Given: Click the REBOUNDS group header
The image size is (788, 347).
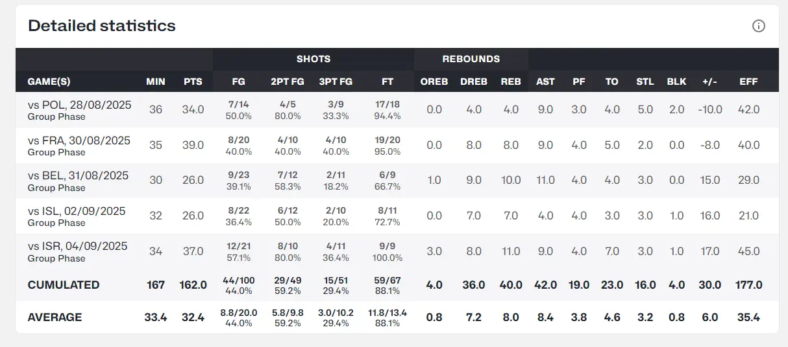Looking at the screenshot, I should coord(471,59).
